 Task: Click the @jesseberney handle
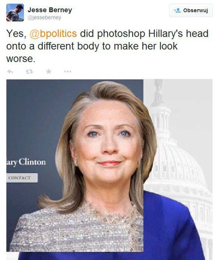click(x=44, y=18)
